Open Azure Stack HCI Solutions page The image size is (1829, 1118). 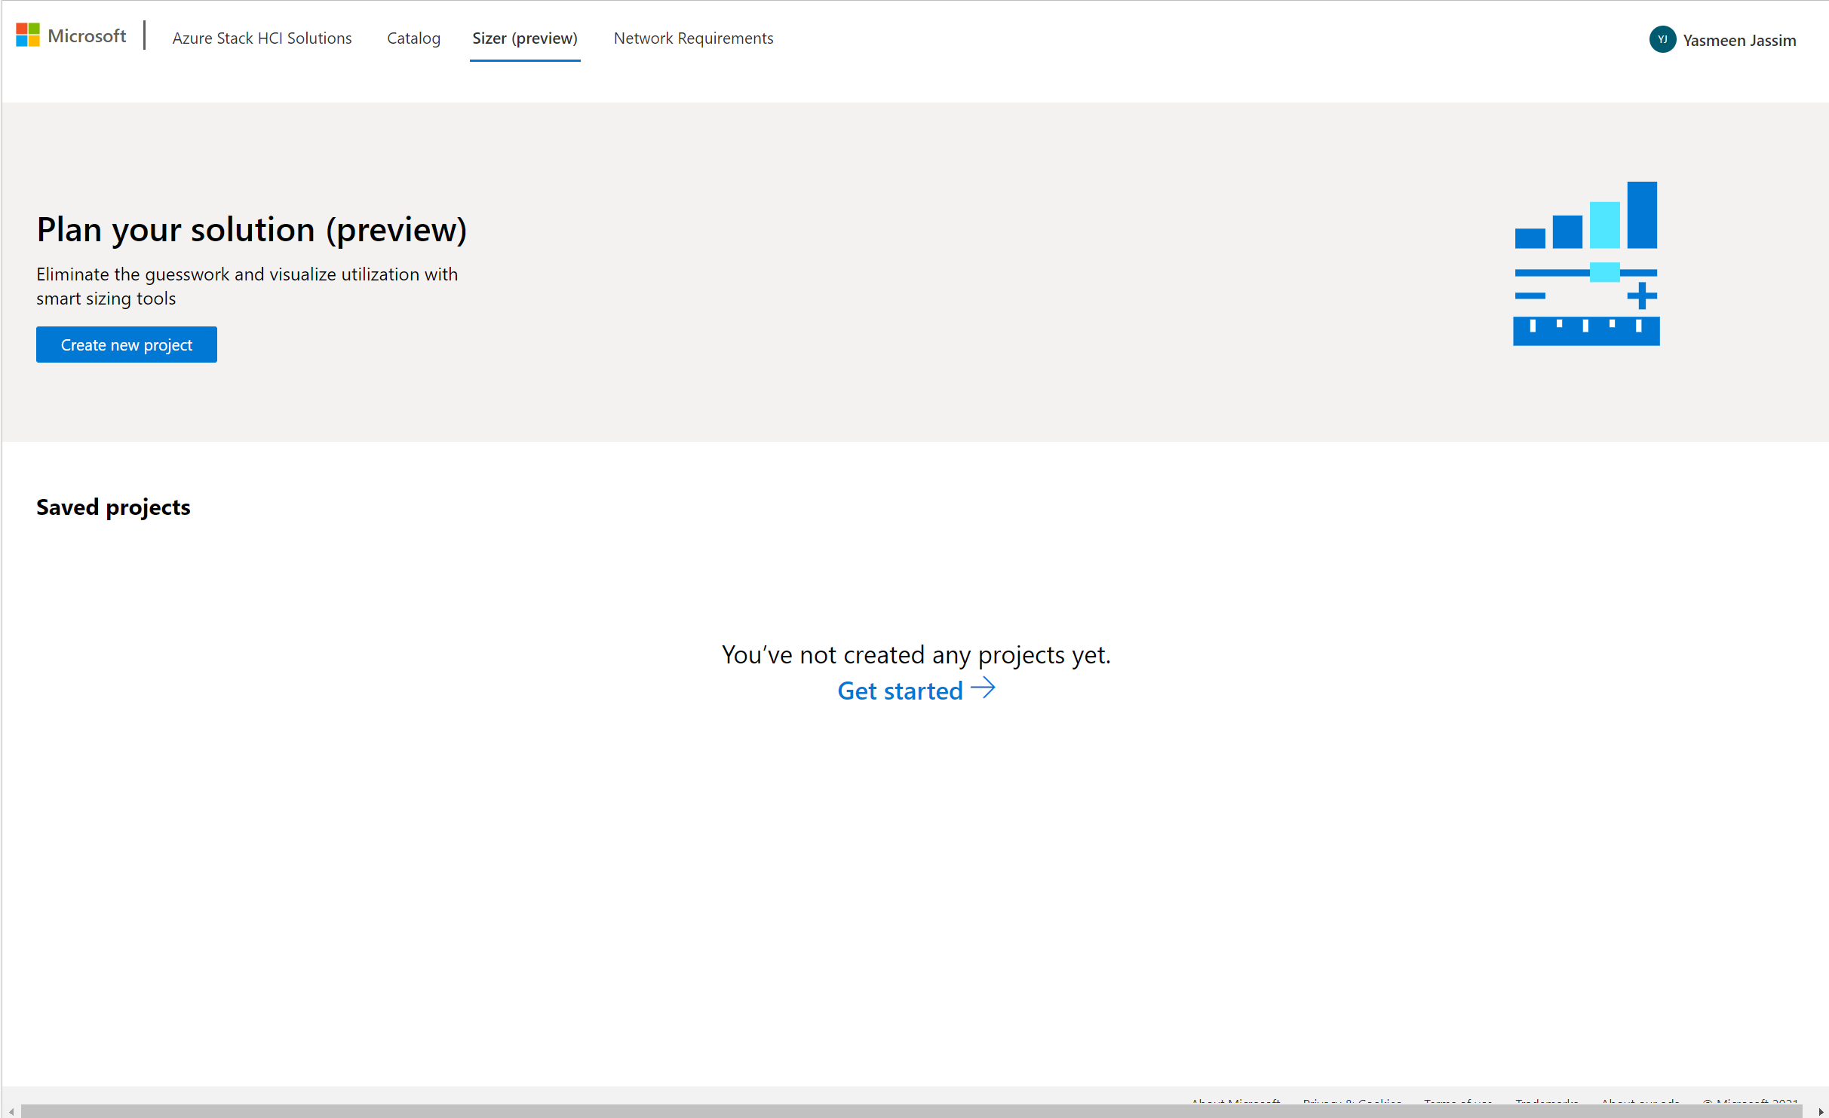262,38
